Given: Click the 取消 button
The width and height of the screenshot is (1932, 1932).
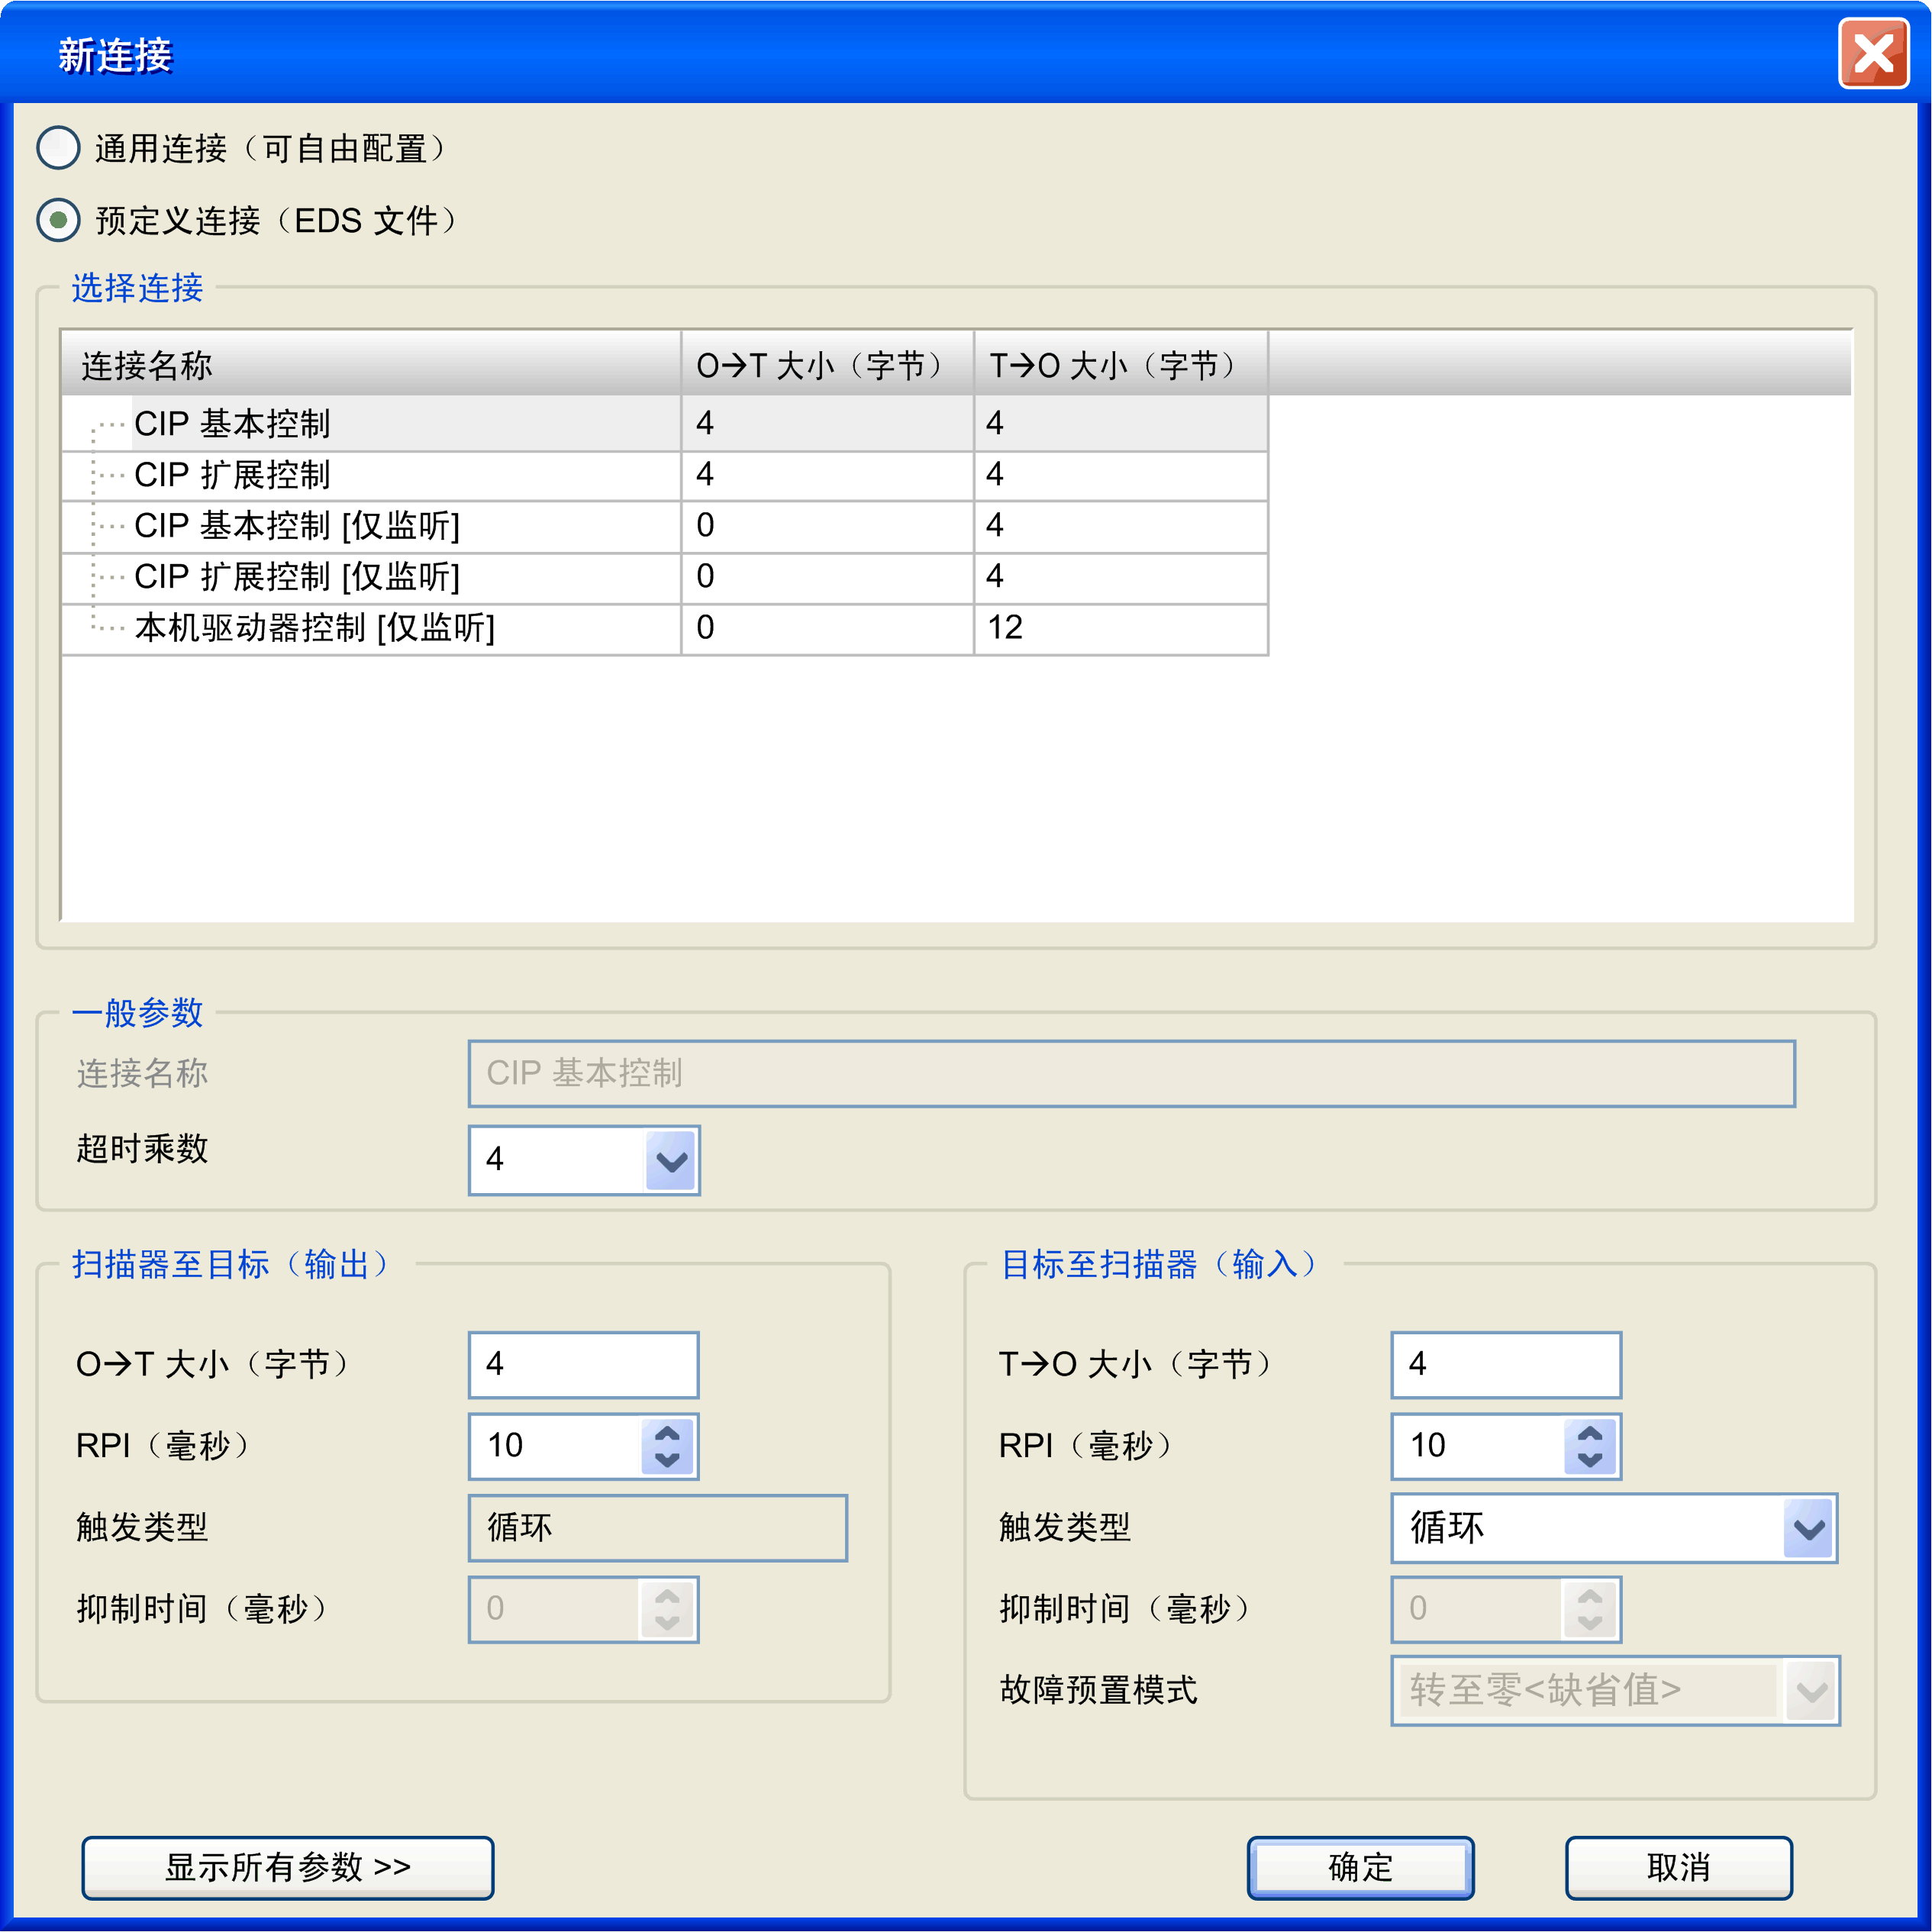Looking at the screenshot, I should (x=1678, y=1867).
